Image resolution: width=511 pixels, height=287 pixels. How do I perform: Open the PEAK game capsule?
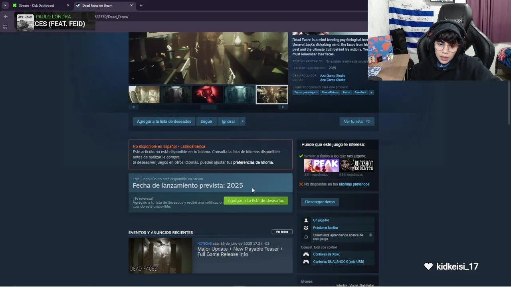321,165
